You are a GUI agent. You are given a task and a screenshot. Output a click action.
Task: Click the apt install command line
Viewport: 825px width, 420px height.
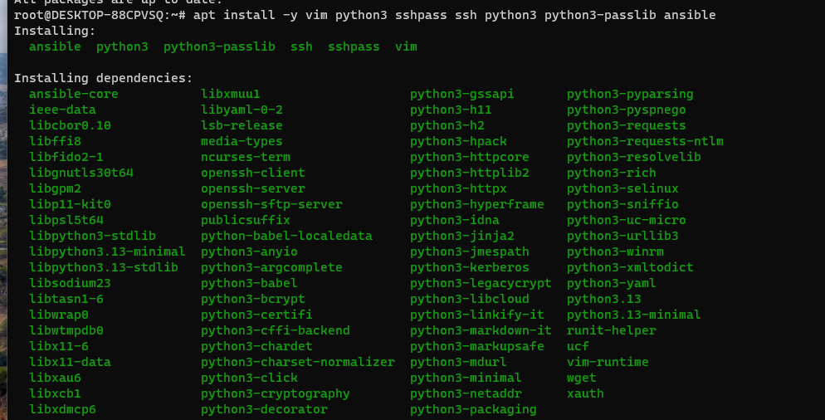tap(364, 15)
